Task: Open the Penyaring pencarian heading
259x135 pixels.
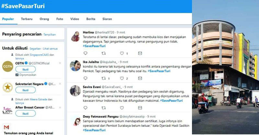Action: tap(22, 34)
